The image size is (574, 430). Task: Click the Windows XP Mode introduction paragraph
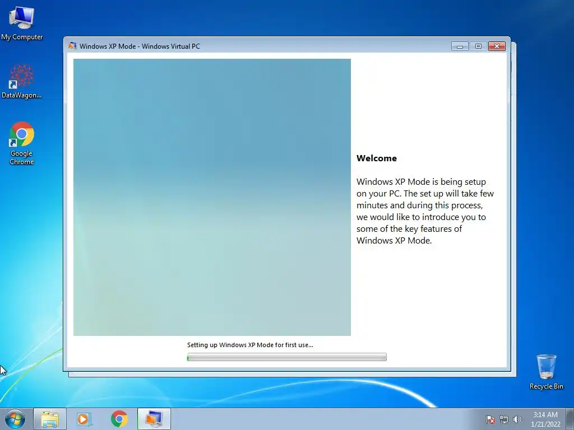[x=425, y=211]
